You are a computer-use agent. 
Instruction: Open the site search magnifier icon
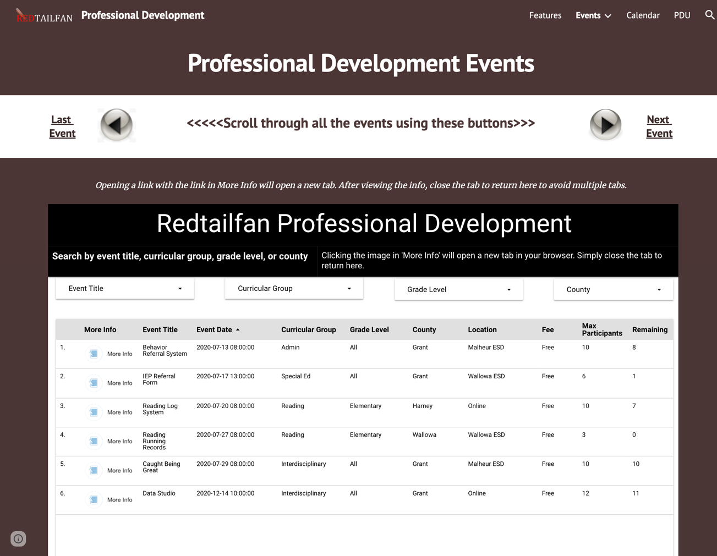click(709, 15)
